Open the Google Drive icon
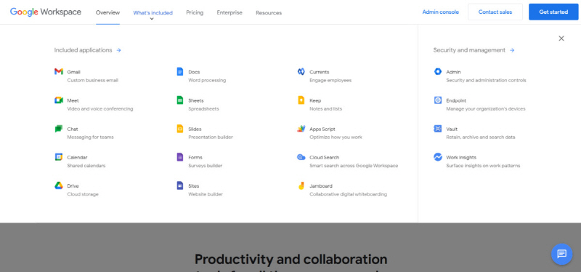Viewport: 581px width, 272px height. 59,185
